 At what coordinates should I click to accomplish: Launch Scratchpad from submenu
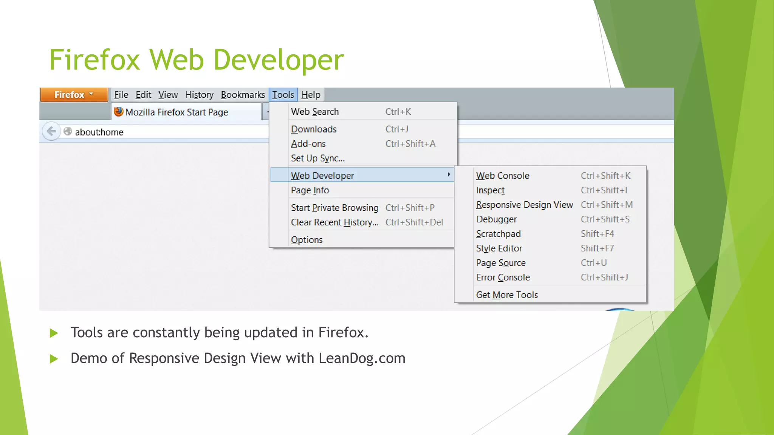pos(550,234)
